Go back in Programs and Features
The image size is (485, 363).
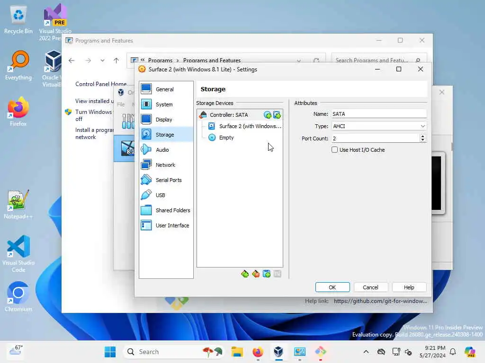click(x=72, y=60)
